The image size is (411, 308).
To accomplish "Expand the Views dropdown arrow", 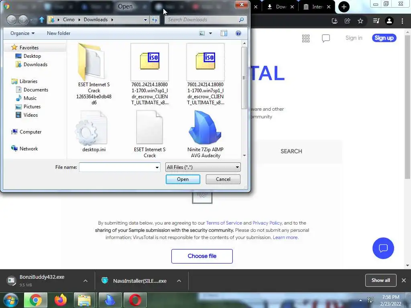I will coord(210,33).
